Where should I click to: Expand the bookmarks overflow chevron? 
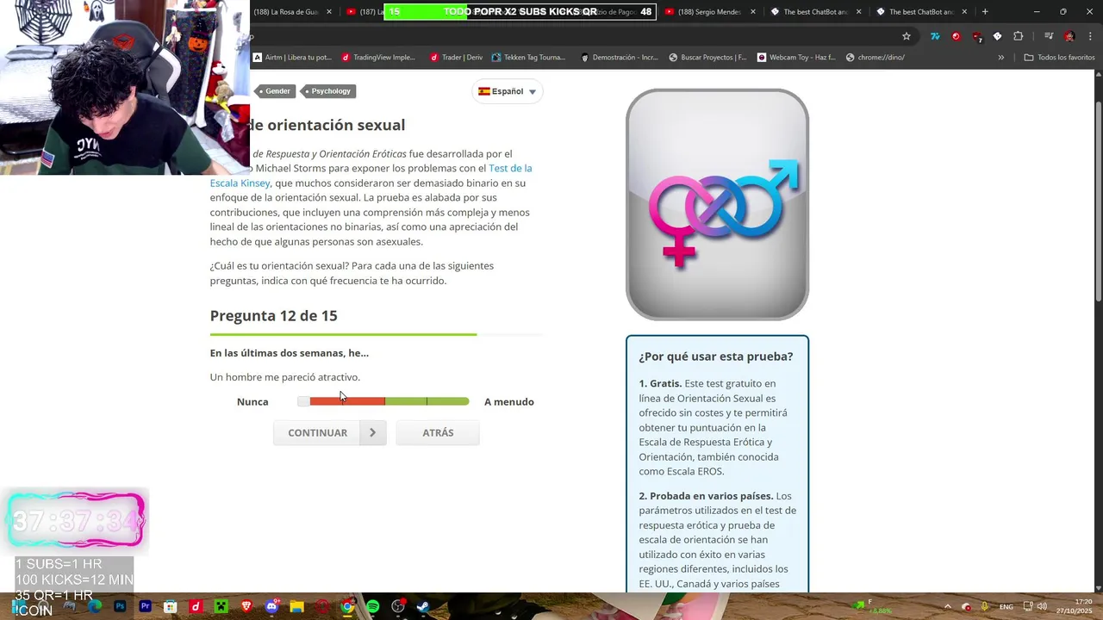(1000, 58)
